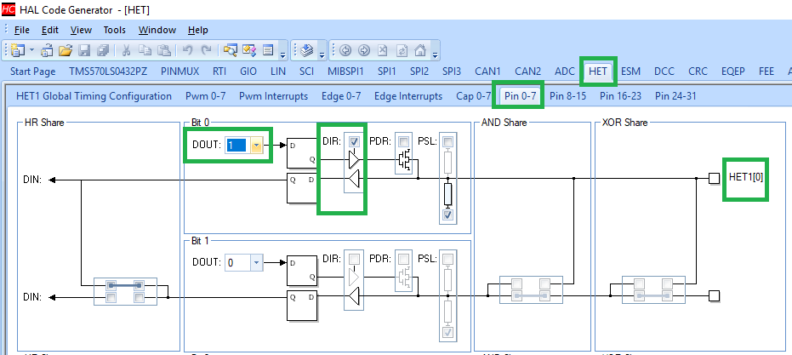Click the Paste clipboard icon
The height and width of the screenshot is (355, 792).
click(164, 50)
